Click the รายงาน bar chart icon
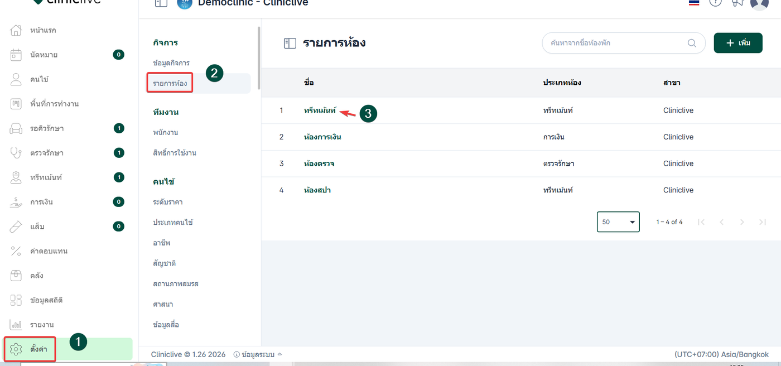Screen dimensions: 781x366 (16, 325)
